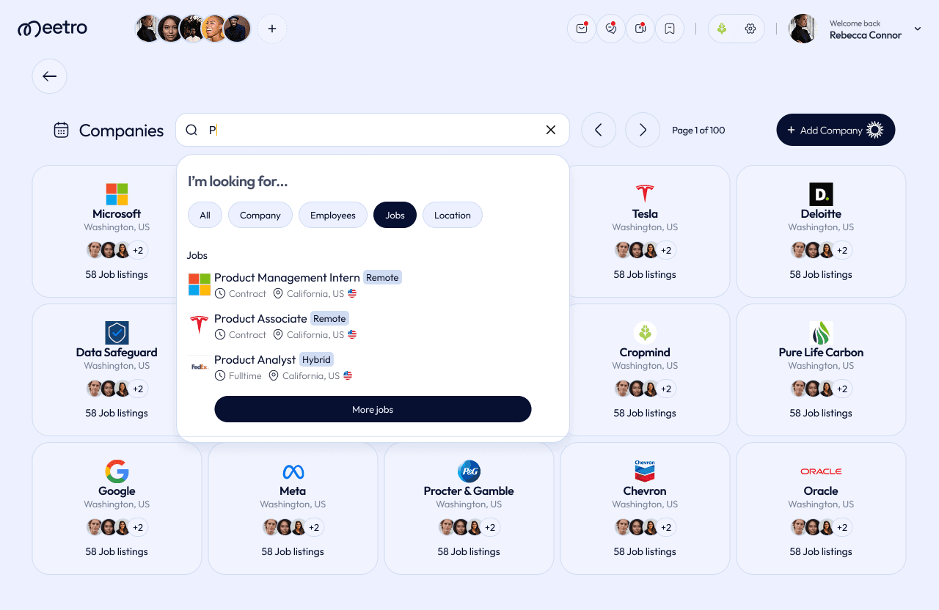Click the Microsoft logo in job results
Screen dimensions: 939x610
[x=200, y=284]
